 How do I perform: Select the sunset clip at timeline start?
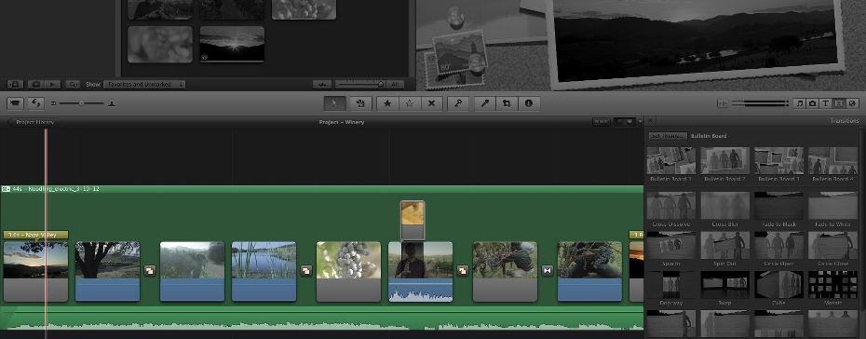(35, 272)
